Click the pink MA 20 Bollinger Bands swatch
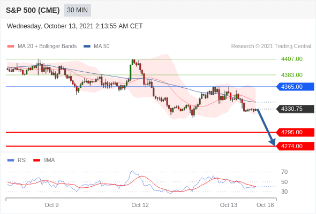Viewport: 316px width, 214px height. (11, 47)
